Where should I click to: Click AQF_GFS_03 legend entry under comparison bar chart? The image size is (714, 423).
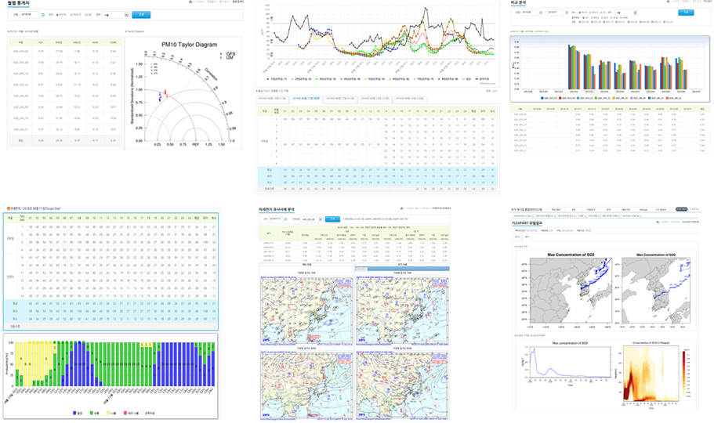pos(549,98)
